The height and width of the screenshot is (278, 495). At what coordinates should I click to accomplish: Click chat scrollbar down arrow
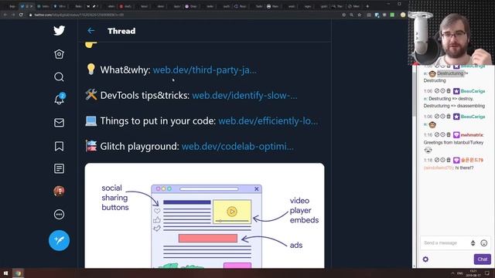(415, 266)
